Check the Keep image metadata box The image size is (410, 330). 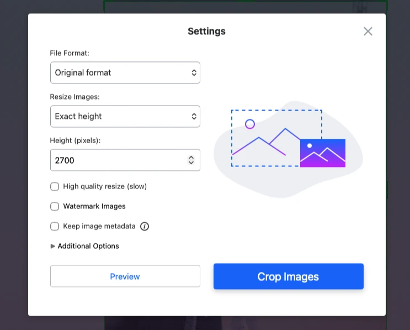(55, 226)
